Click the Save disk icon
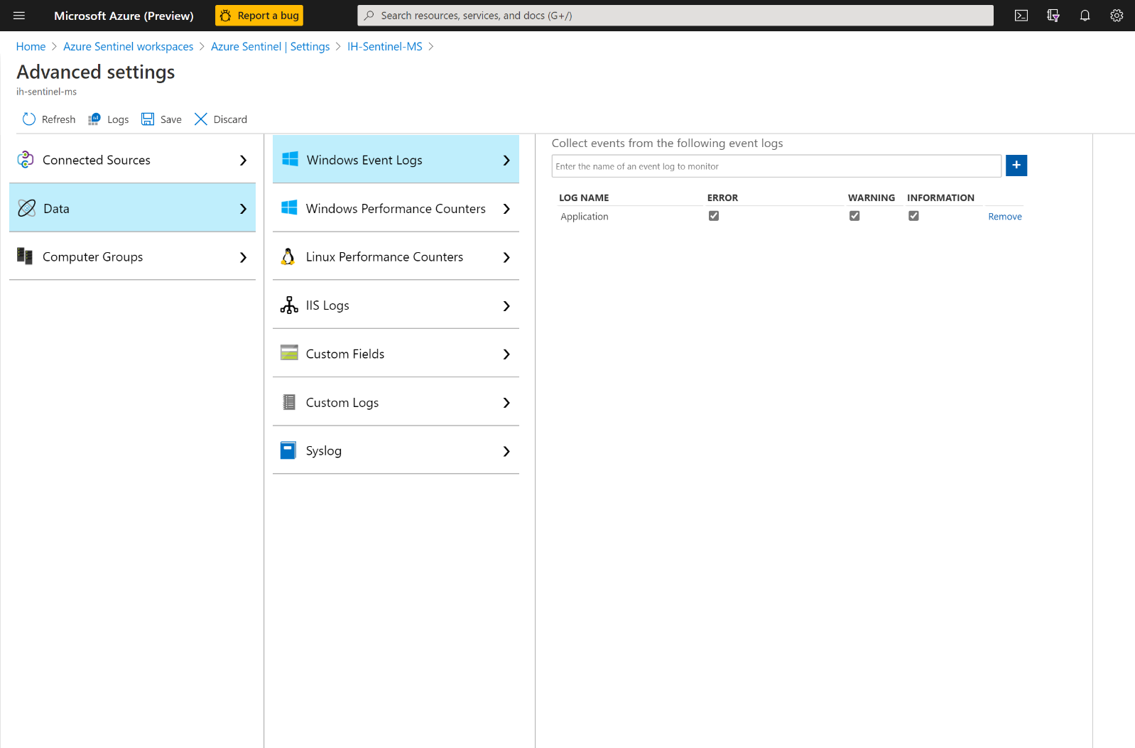 pyautogui.click(x=148, y=119)
